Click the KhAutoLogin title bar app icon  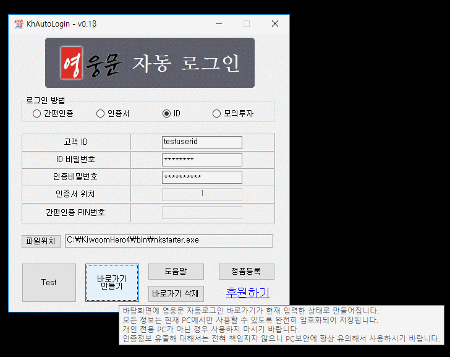pos(19,24)
